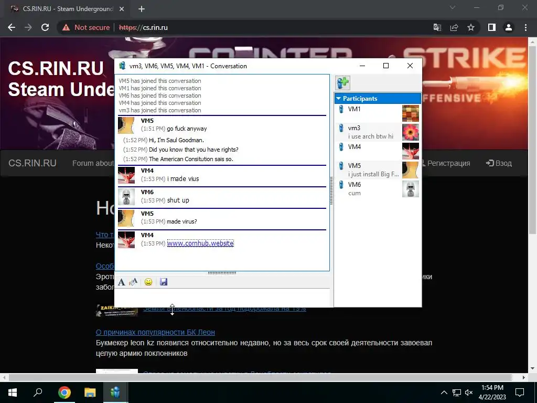The width and height of the screenshot is (537, 403).
Task: Select participant VM6 in the list
Action: click(x=377, y=189)
